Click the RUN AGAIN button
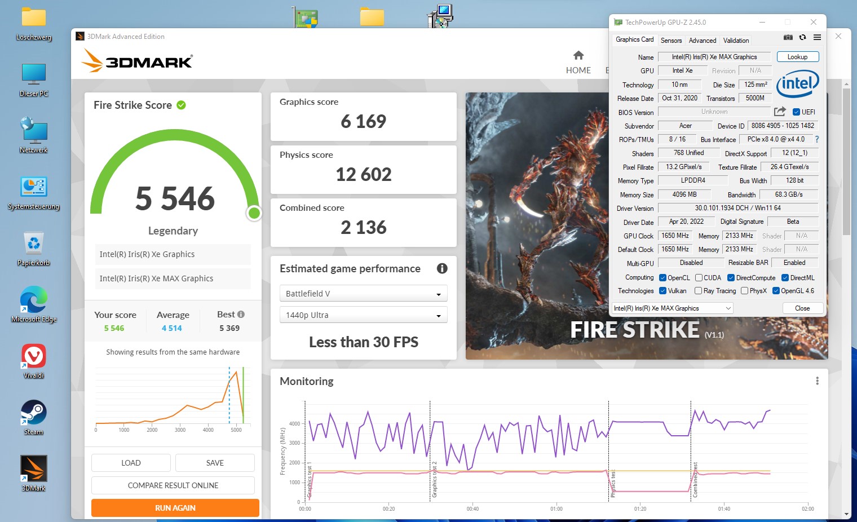 [x=175, y=508]
